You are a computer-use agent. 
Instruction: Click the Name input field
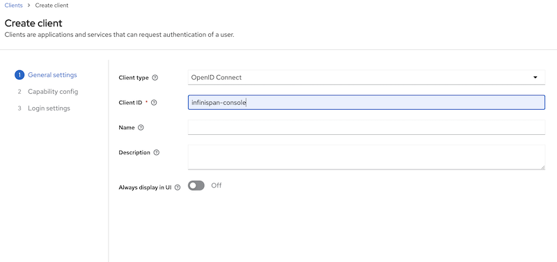coord(366,127)
